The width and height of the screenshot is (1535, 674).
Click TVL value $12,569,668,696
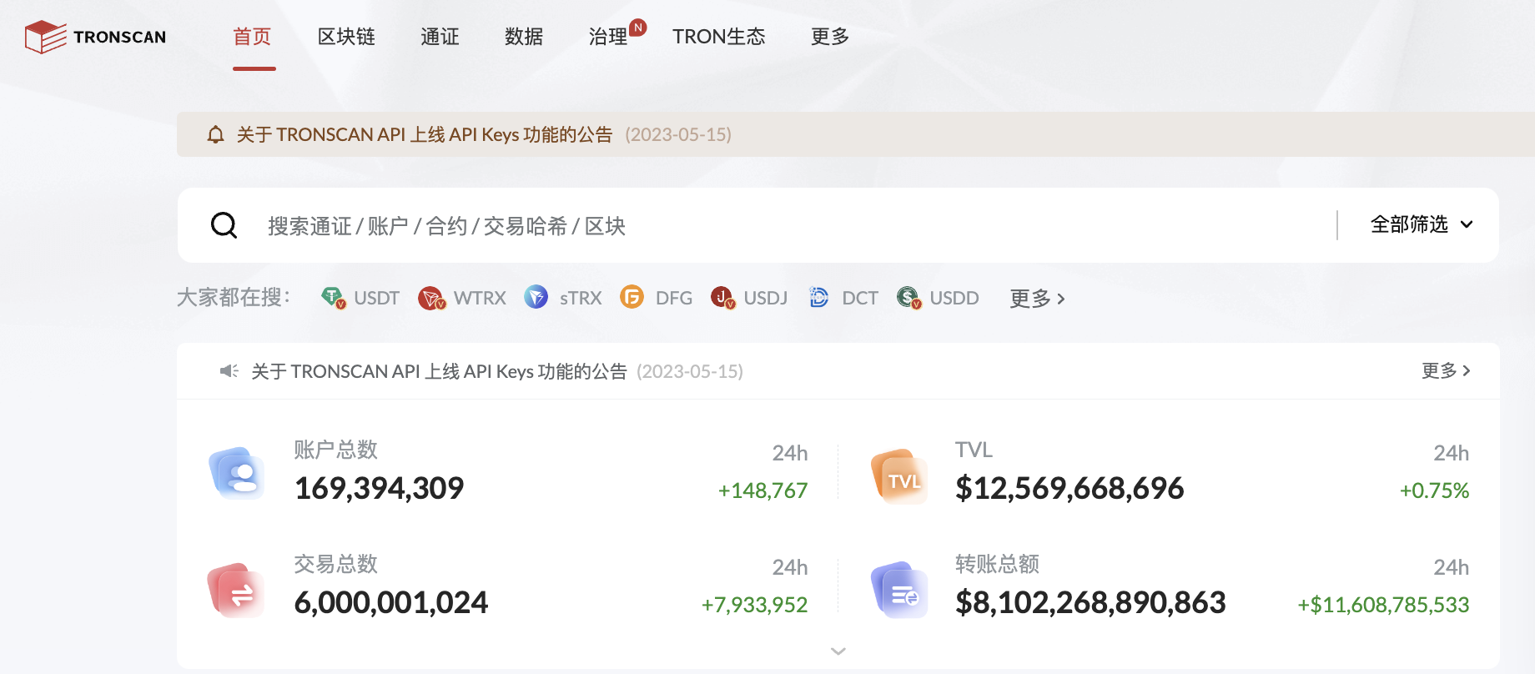point(1069,488)
